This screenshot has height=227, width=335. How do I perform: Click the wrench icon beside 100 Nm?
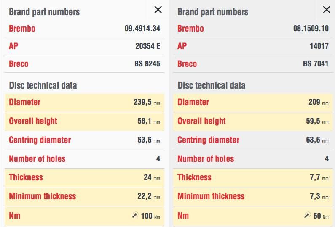[135, 216]
